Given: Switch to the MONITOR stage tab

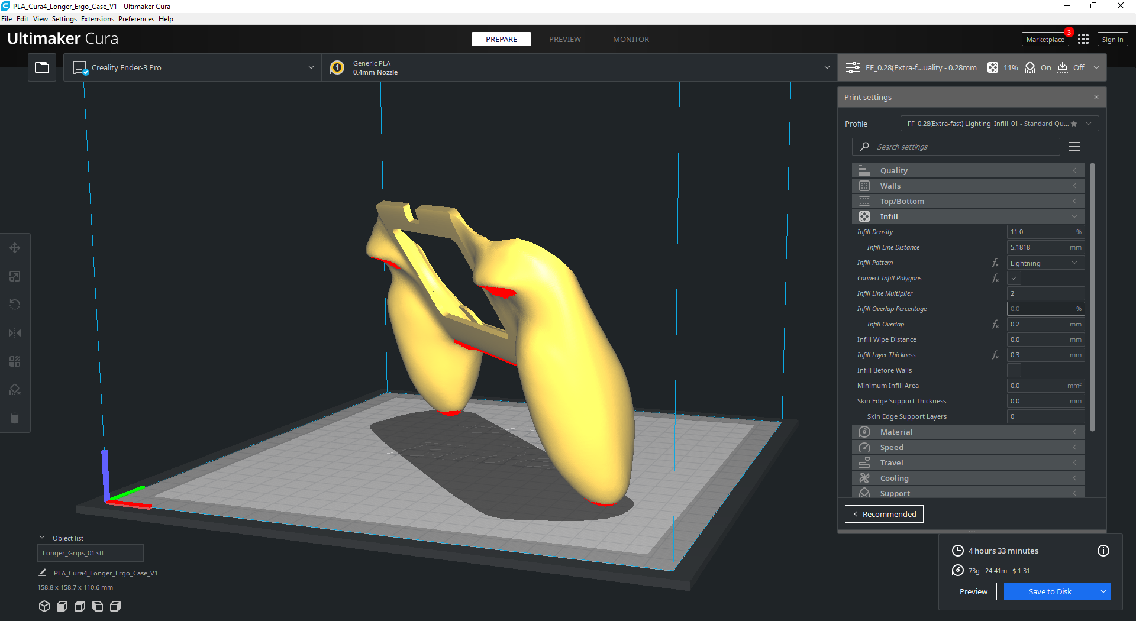Looking at the screenshot, I should 631,39.
